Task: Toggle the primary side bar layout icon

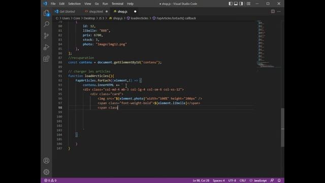Action: pos(231,4)
